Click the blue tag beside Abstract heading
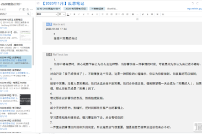The height and width of the screenshot is (134, 202). coord(49,24)
